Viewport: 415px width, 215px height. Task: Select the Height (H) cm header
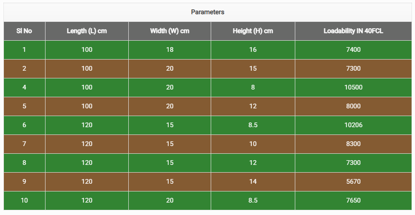coord(253,31)
